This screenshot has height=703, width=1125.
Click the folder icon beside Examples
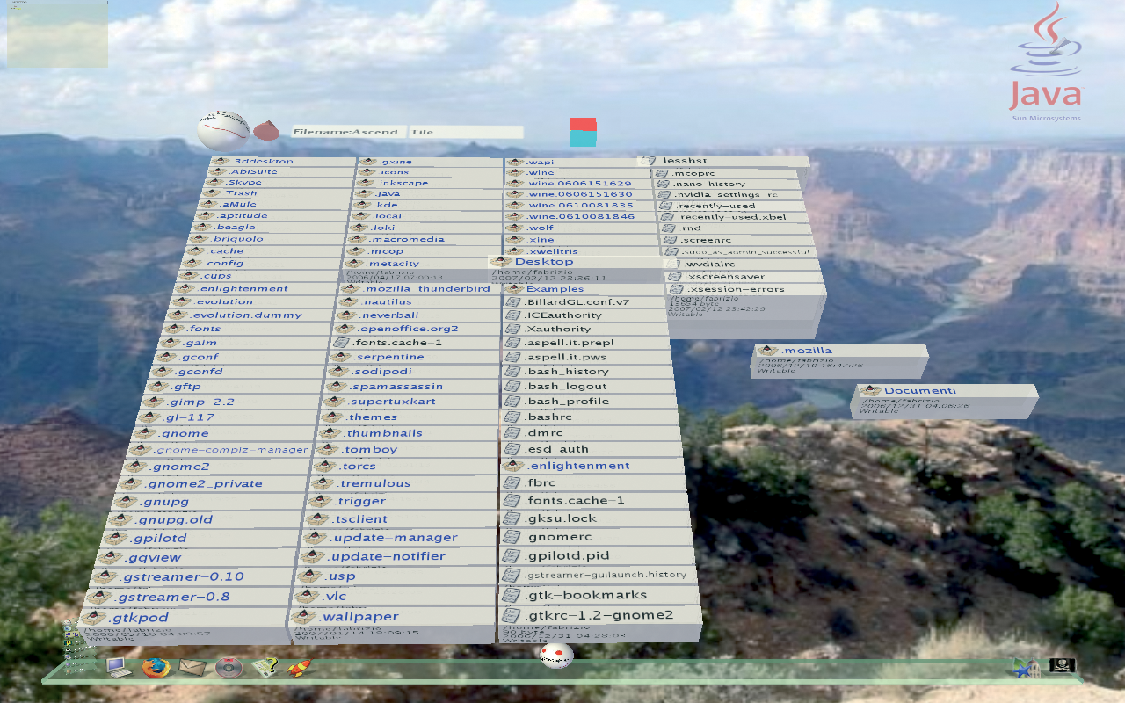tap(513, 289)
